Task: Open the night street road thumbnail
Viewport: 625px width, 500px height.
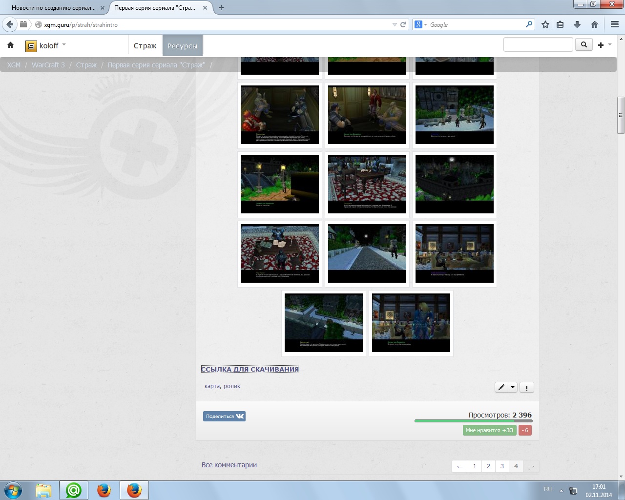Action: pyautogui.click(x=367, y=253)
